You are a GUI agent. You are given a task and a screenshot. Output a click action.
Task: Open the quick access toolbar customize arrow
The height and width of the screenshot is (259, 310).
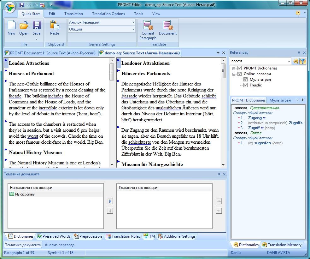click(x=51, y=5)
